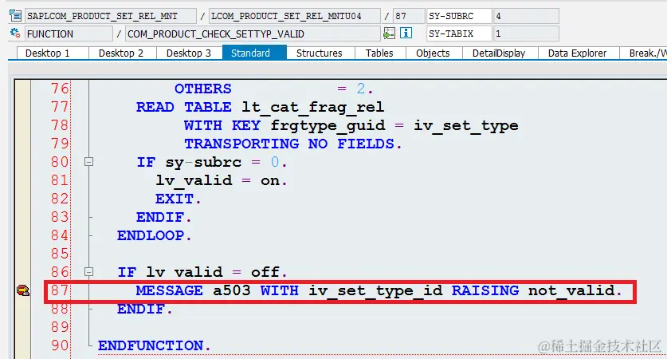This screenshot has height=359, width=667.
Task: Click line number 85 in the gutter
Action: 60,254
